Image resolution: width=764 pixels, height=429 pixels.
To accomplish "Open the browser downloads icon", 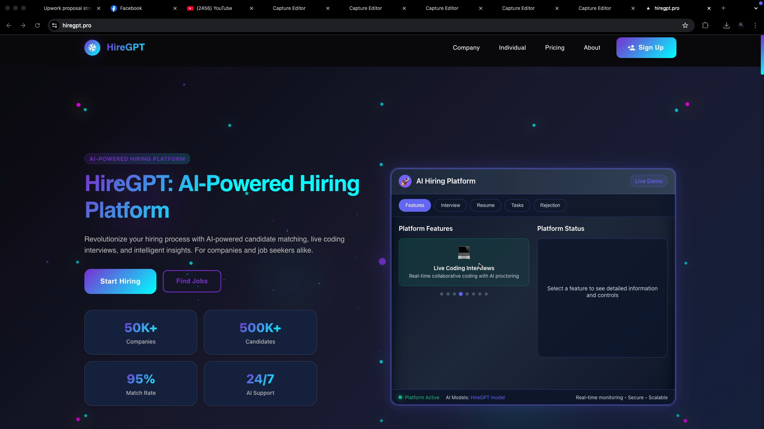I will 727,25.
